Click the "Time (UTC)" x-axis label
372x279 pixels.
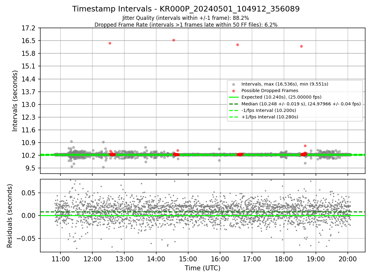[203, 268]
